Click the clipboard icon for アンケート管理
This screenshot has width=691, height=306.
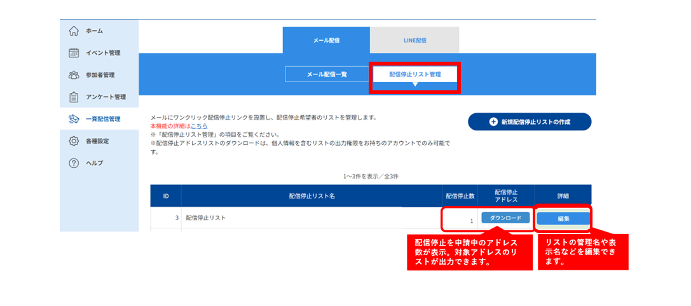click(74, 97)
